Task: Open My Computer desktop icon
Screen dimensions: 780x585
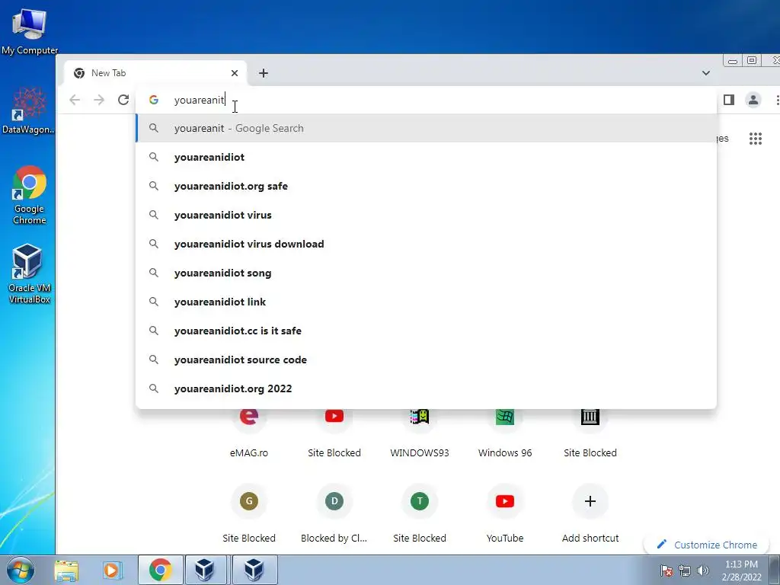Action: click(30, 30)
